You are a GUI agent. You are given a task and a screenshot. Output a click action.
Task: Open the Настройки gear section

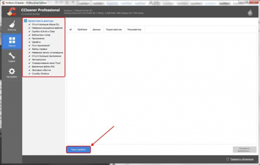[x=12, y=73]
